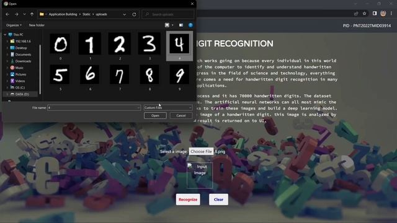Open recent locations dropdown arrow
The height and width of the screenshot is (223, 397).
point(24,14)
